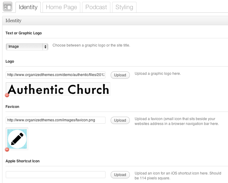
Task: Focus the Logo URL text field
Action: tap(56, 75)
